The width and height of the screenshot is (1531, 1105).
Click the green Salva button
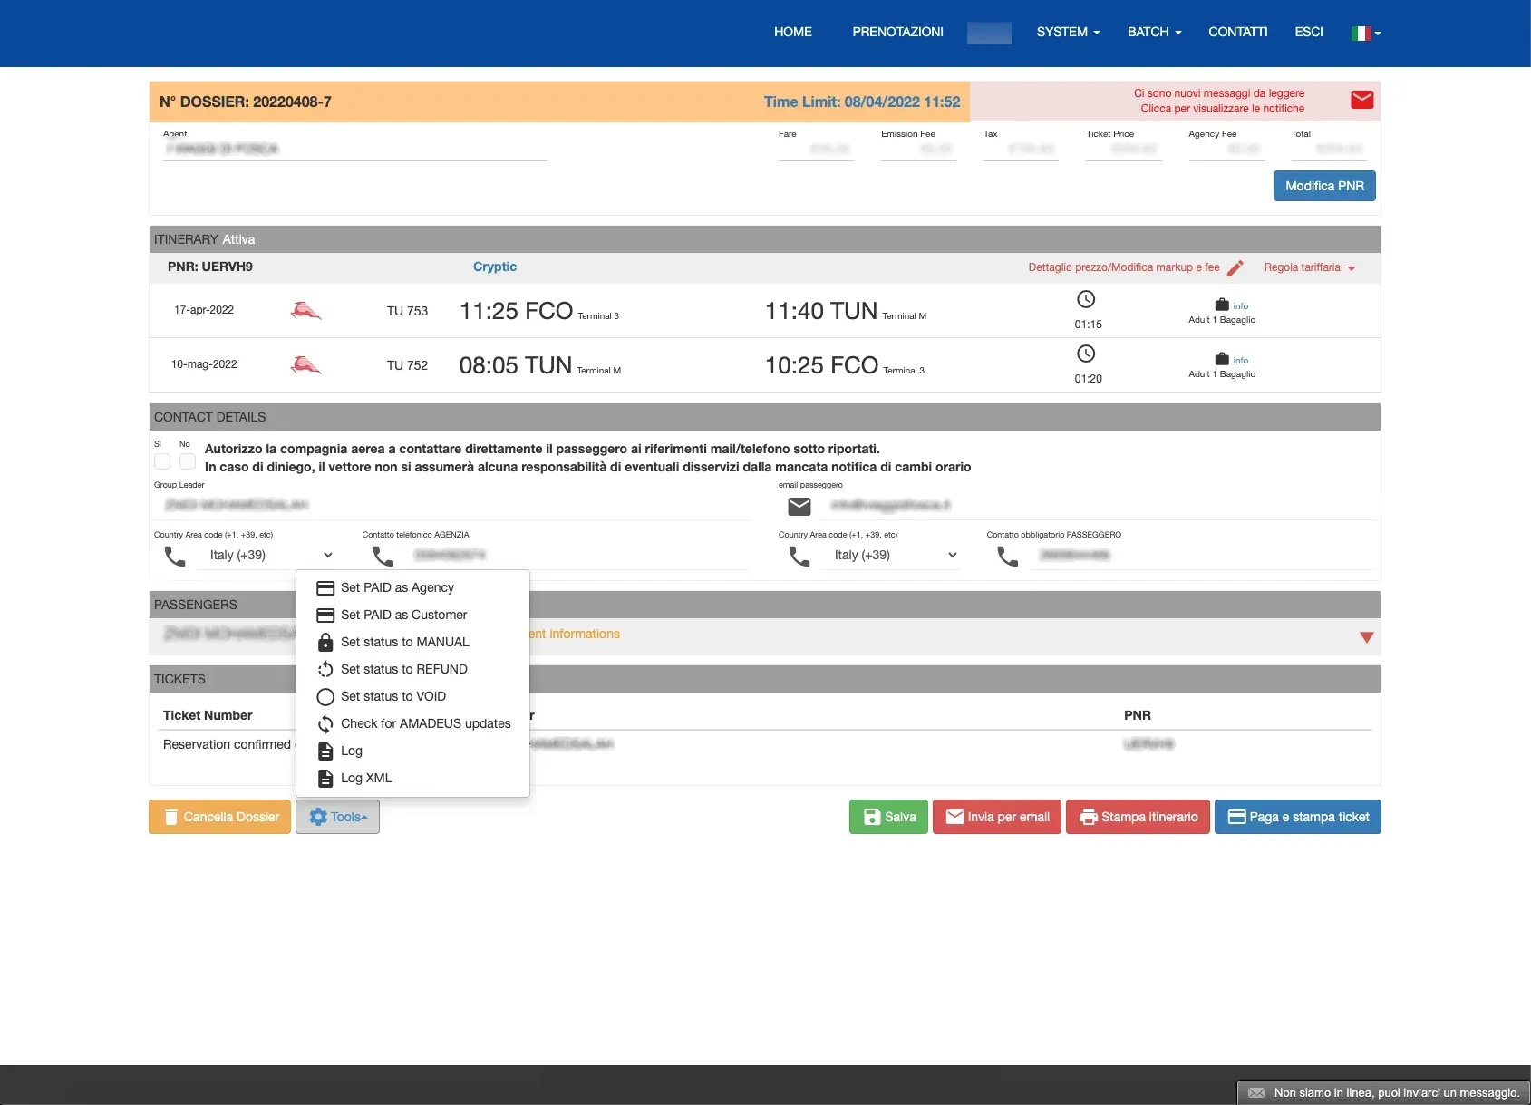coord(888,817)
